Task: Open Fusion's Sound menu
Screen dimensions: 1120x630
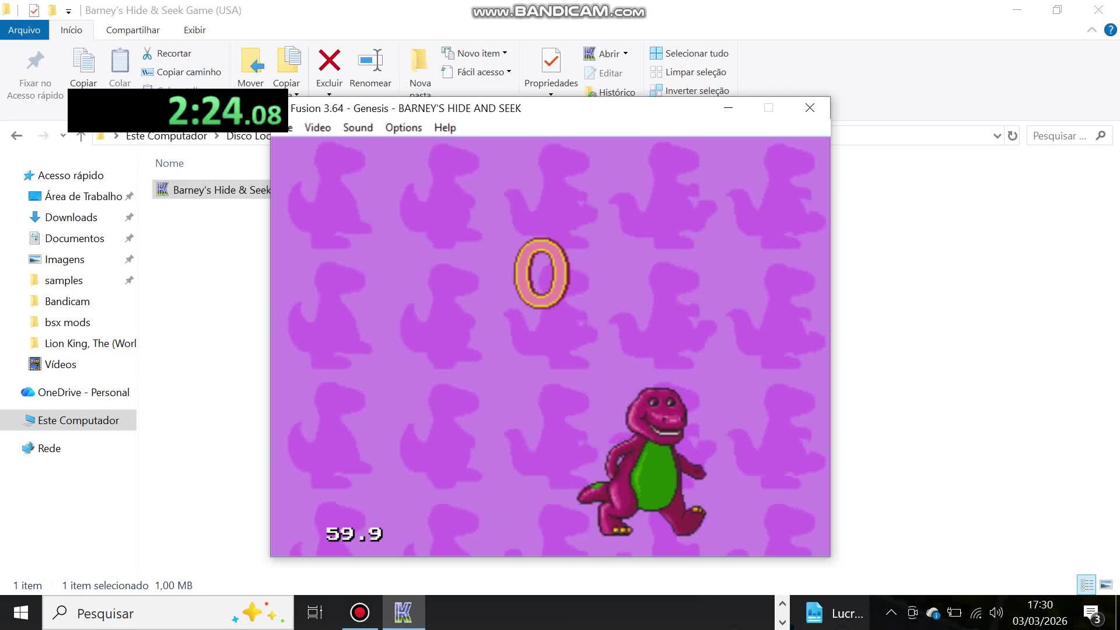Action: 358,127
